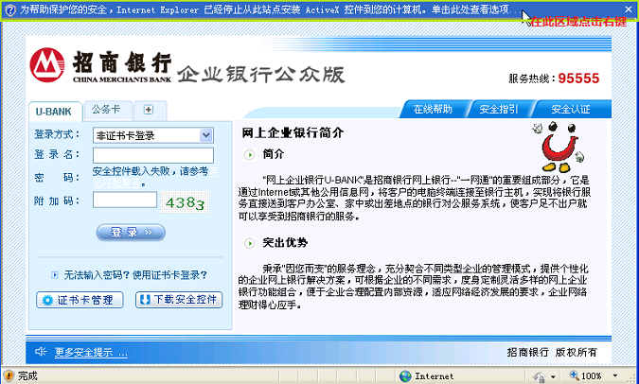Click the China Merchants Bank red logo

click(x=47, y=65)
